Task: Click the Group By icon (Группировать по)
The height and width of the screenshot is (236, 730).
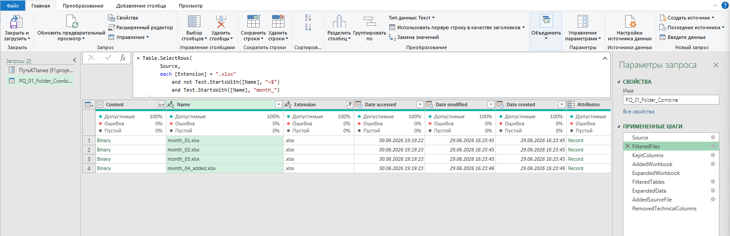Action: [369, 22]
